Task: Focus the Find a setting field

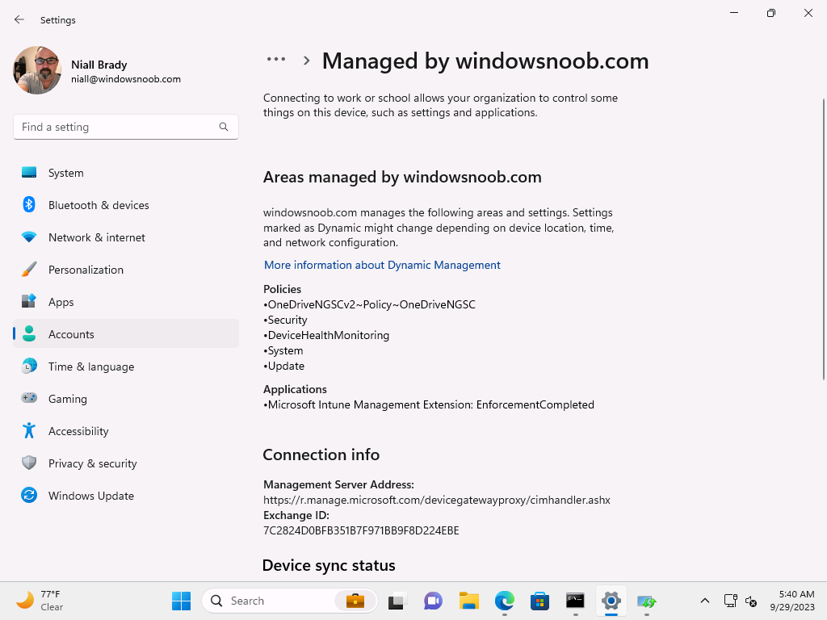Action: (x=125, y=127)
